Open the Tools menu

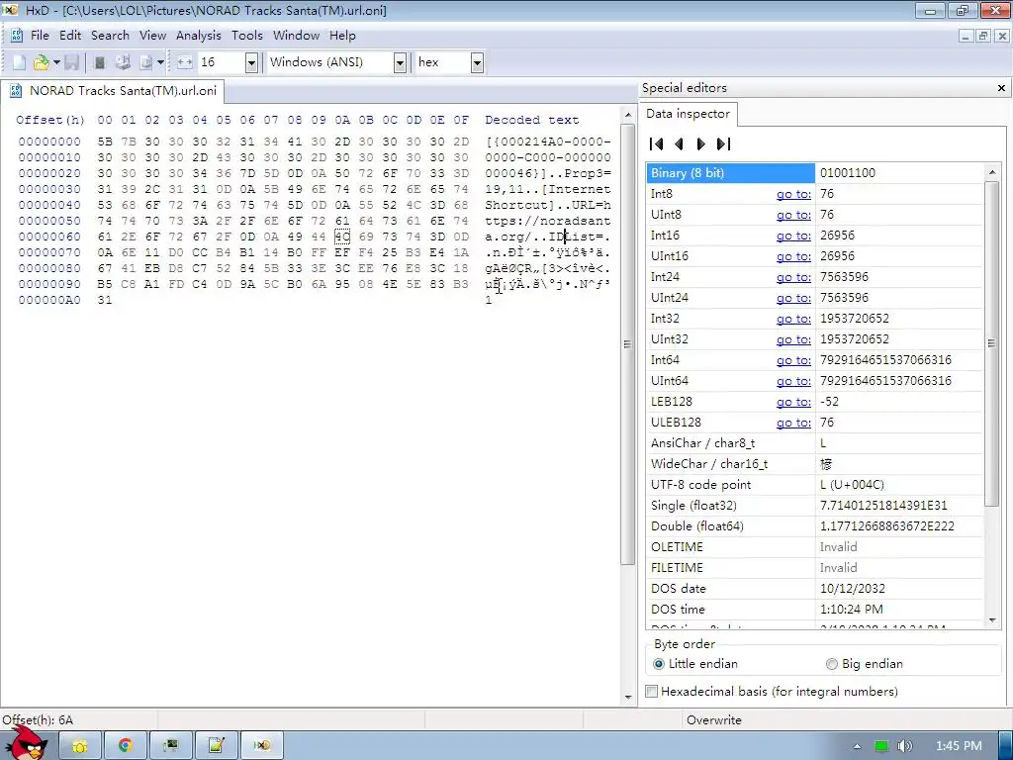pos(247,36)
